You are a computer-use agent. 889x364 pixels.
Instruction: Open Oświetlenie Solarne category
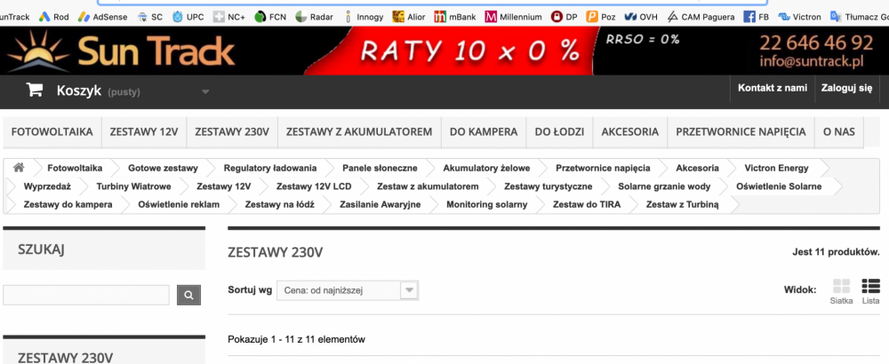(x=779, y=186)
